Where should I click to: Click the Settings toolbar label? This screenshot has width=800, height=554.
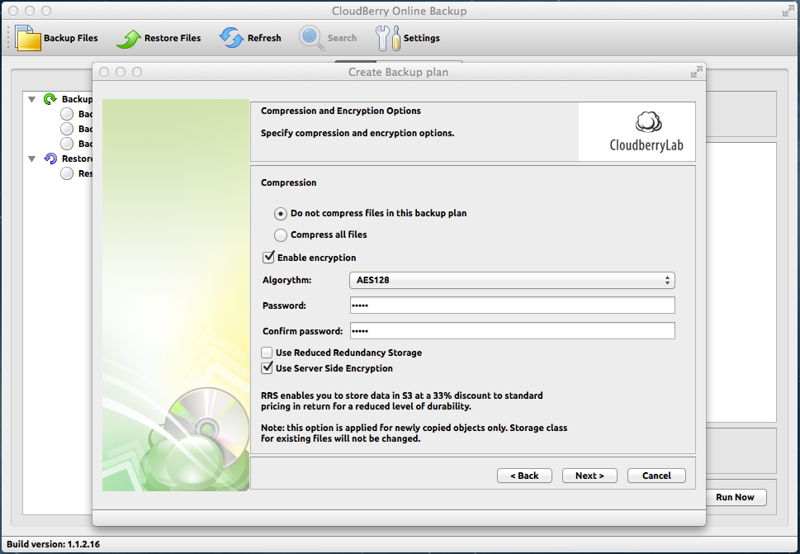pyautogui.click(x=421, y=38)
